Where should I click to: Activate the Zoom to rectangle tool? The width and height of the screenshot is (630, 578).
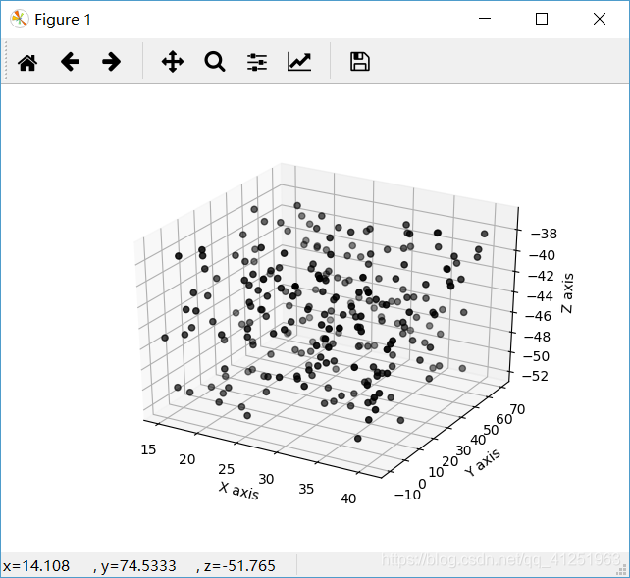(x=215, y=62)
